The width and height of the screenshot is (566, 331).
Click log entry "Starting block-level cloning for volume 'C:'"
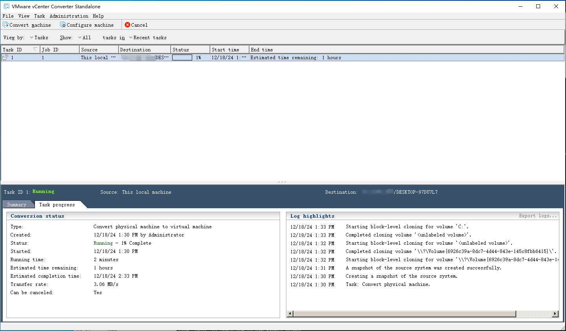[407, 227]
